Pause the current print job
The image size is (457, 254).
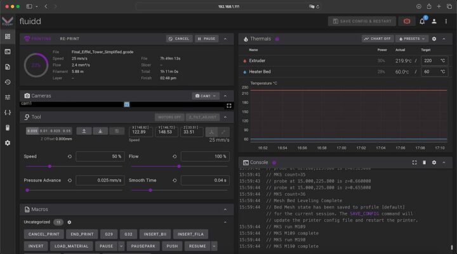tap(206, 39)
